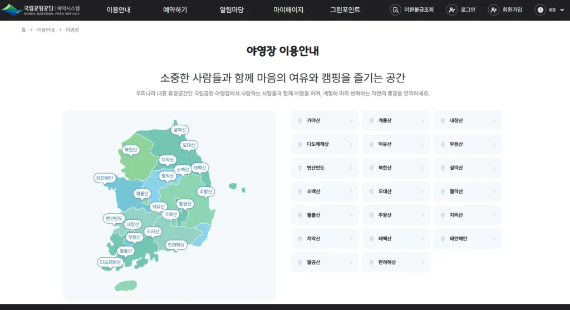
Task: Click the 로그인 user icon
Action: pos(451,10)
